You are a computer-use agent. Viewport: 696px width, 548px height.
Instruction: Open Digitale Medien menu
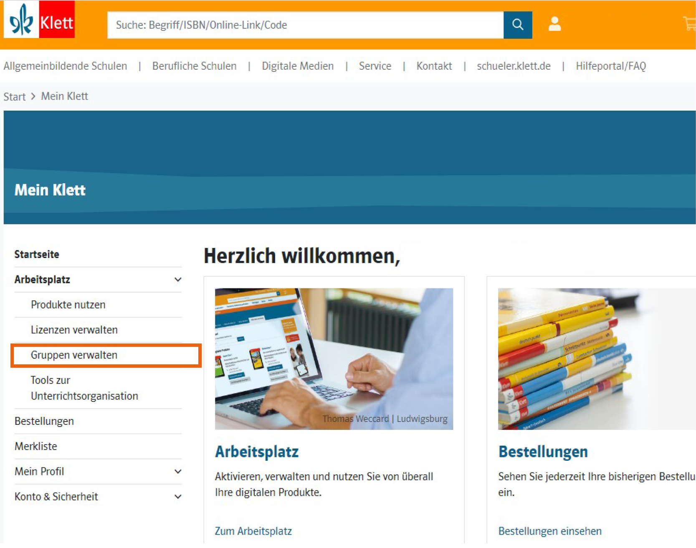[x=298, y=66]
